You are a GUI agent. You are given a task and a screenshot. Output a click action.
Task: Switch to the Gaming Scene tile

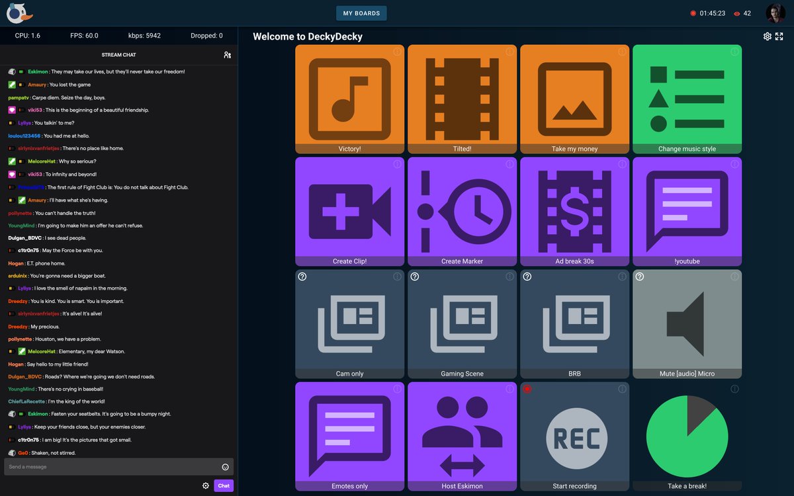[462, 324]
